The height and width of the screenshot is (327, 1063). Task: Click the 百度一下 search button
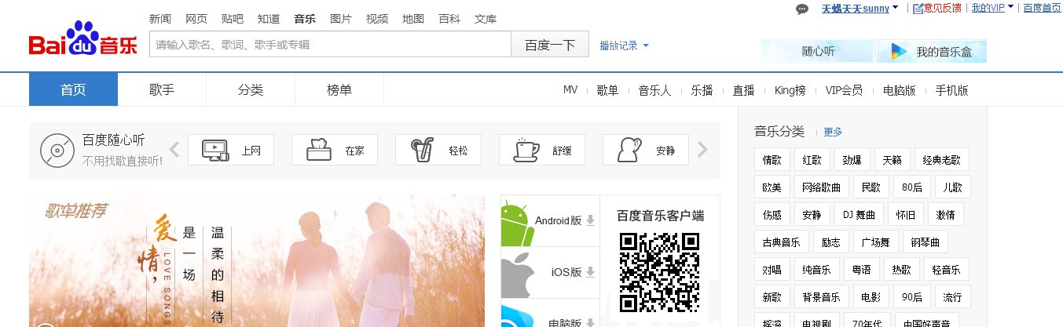tap(550, 45)
